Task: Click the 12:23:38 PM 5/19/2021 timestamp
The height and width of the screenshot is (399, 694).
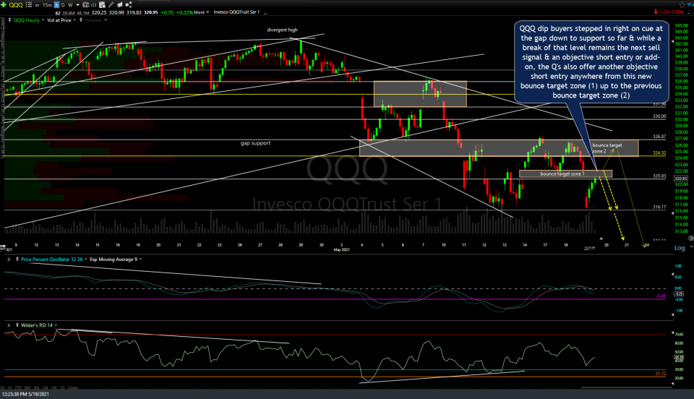Action: coord(25,394)
